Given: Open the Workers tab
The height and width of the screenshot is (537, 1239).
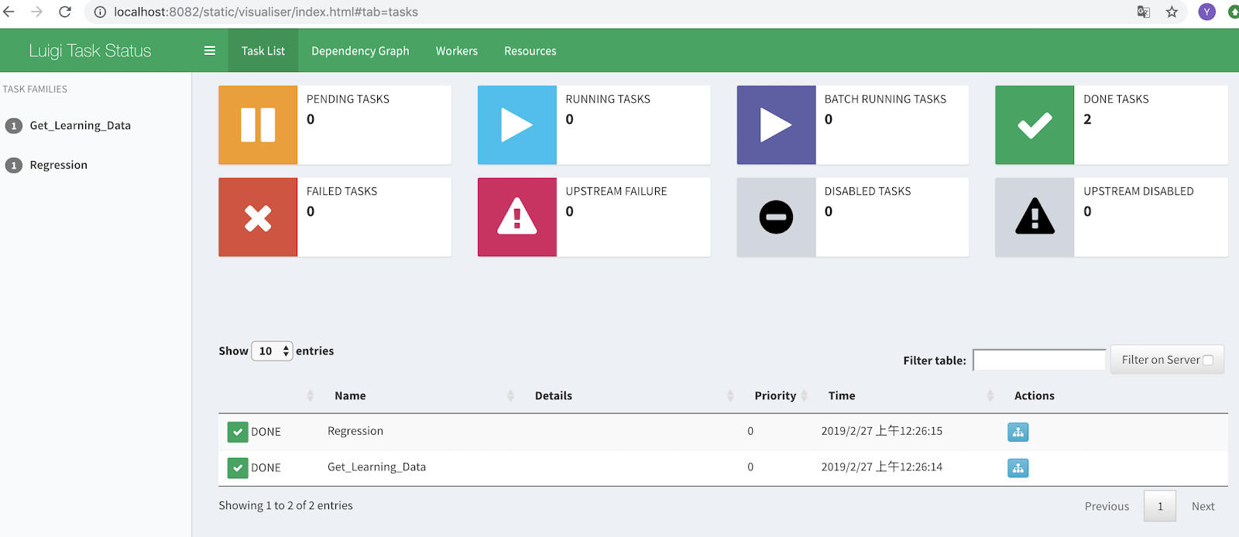Looking at the screenshot, I should tap(457, 51).
